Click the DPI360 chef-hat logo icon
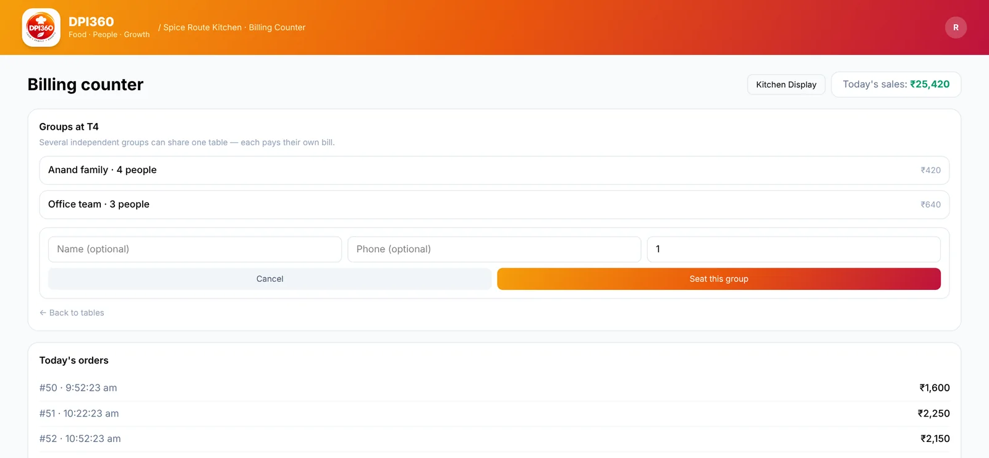The width and height of the screenshot is (989, 458). 41,27
